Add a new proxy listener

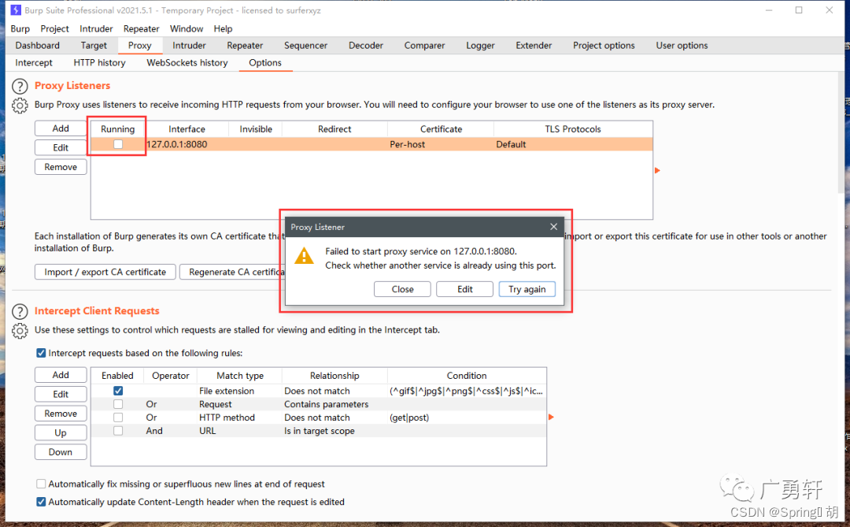click(x=61, y=128)
